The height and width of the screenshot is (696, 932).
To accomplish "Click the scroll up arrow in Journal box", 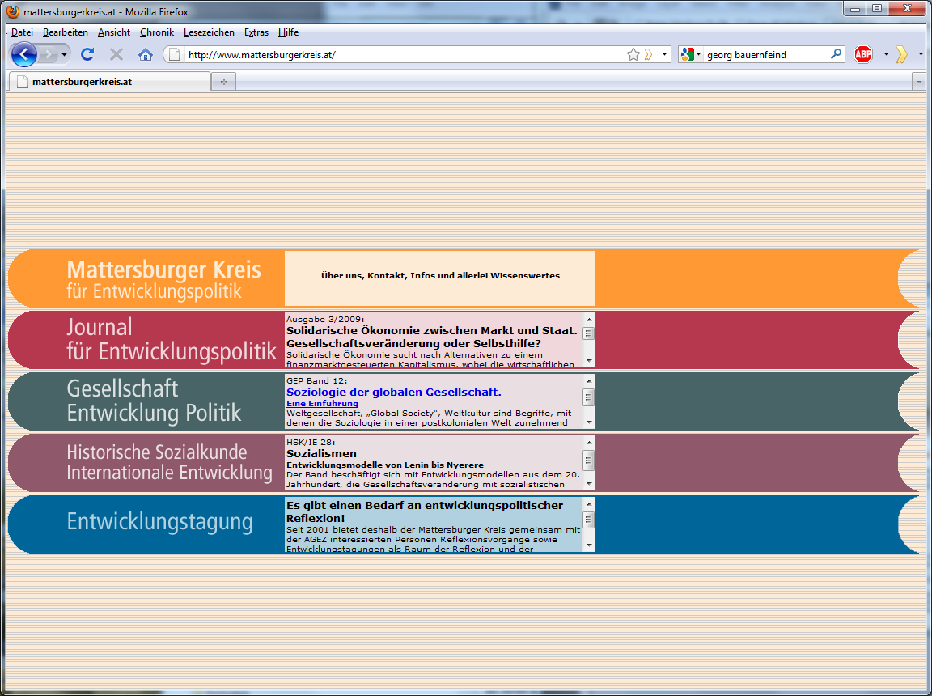I will pyautogui.click(x=588, y=319).
